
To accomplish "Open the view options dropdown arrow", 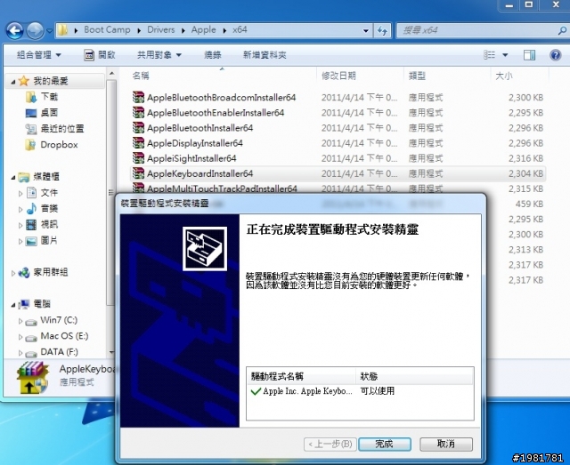I will coord(505,55).
